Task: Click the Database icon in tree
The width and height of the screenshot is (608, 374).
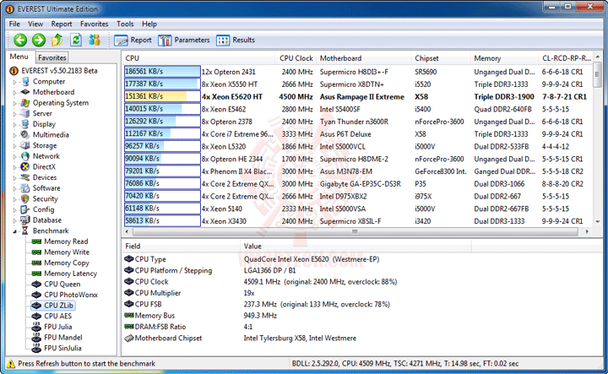Action: pos(25,220)
